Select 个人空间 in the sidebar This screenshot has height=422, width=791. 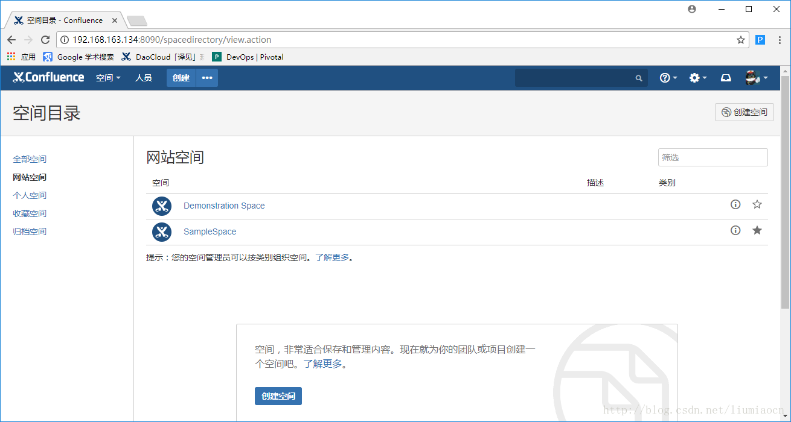tap(30, 195)
